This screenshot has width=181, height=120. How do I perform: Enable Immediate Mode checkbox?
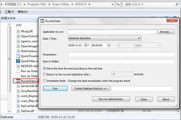[x=45, y=81]
